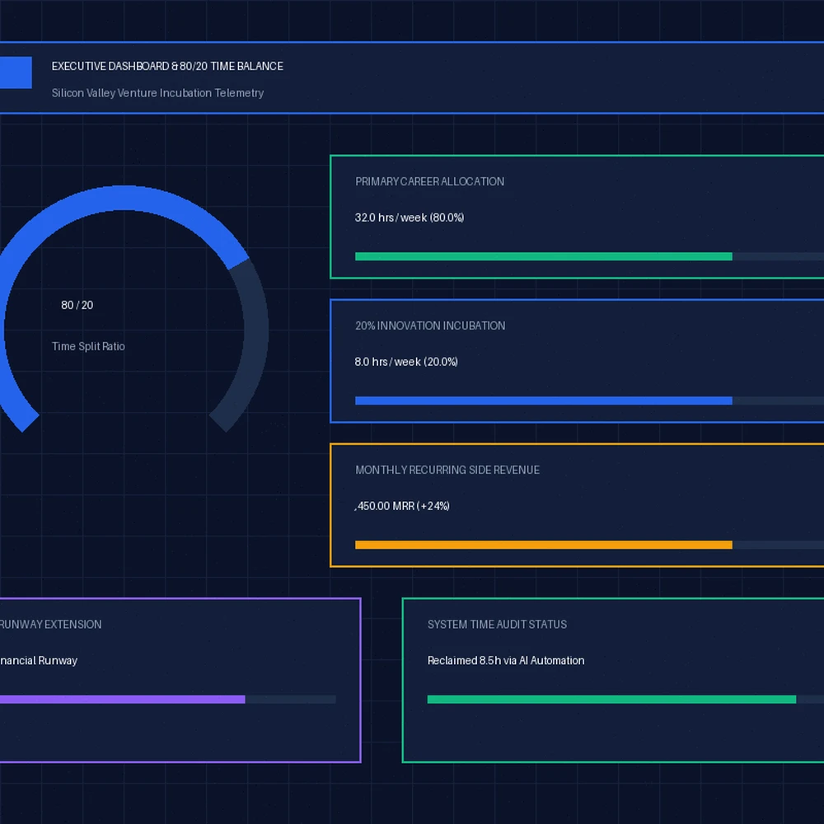Screen dimensions: 824x824
Task: Click the green Primary Career Allocation progress bar
Action: pos(543,256)
